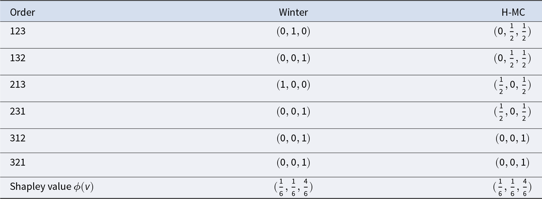Click Winter value (1, 0, 0) for order 213

pyautogui.click(x=293, y=85)
